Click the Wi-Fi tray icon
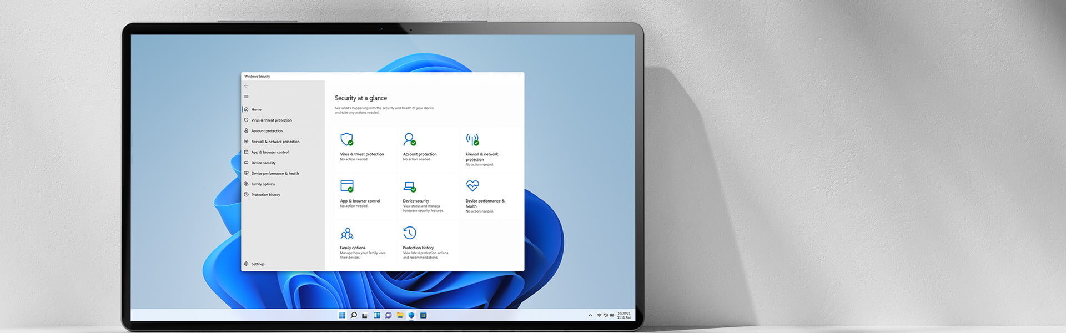 pos(599,315)
